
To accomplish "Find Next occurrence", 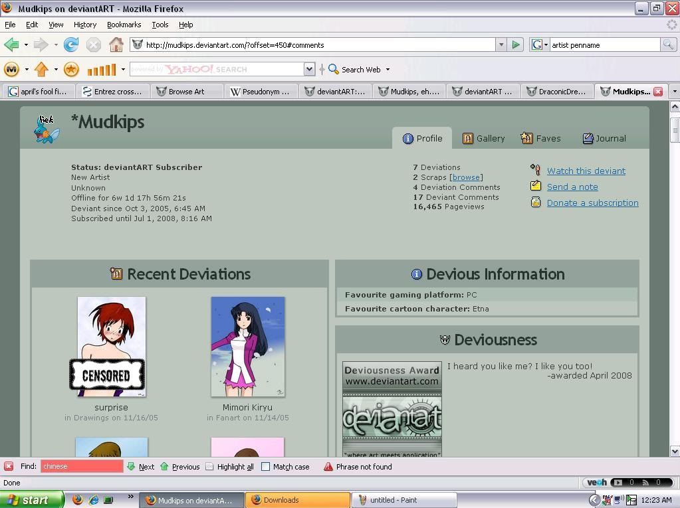I will click(x=141, y=466).
